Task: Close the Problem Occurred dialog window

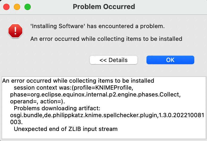Action: click(x=6, y=7)
